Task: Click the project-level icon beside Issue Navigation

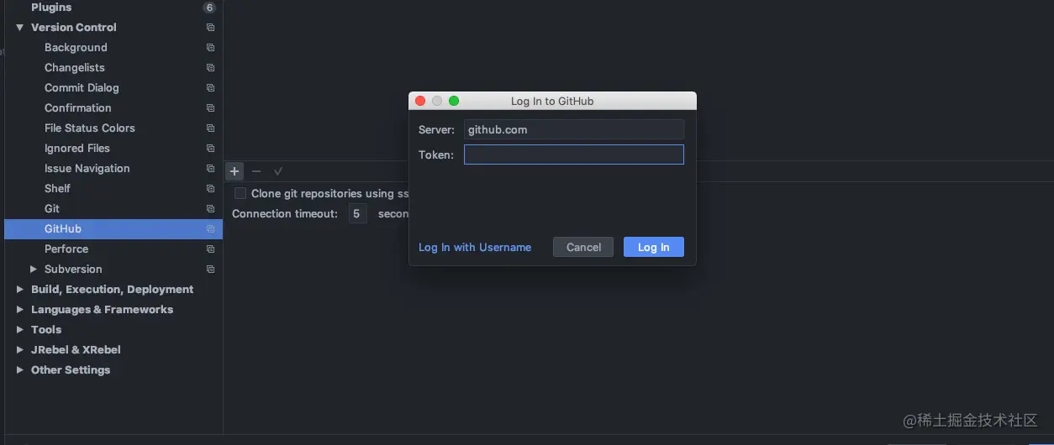Action: coord(210,169)
